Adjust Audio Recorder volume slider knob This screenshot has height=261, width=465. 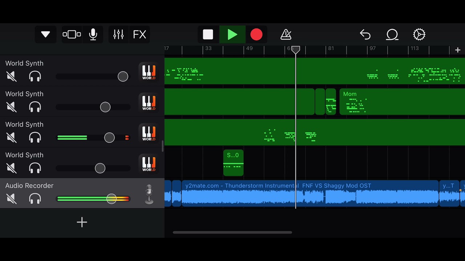click(112, 199)
